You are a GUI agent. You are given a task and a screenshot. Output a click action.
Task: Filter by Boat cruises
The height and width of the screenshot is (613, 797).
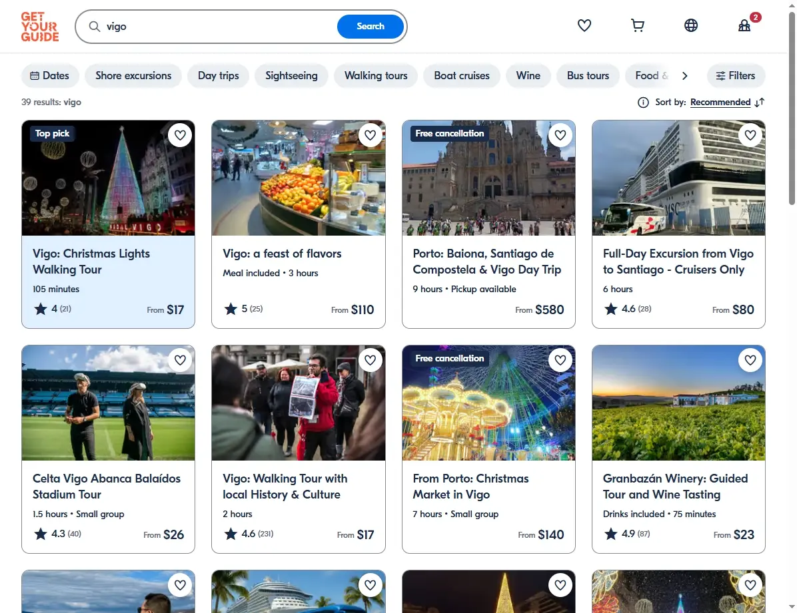tap(462, 76)
